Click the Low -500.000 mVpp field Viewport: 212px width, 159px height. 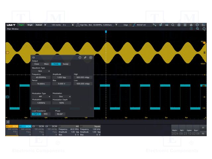pyautogui.click(x=83, y=84)
